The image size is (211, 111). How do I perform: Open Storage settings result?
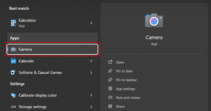(x=52, y=107)
